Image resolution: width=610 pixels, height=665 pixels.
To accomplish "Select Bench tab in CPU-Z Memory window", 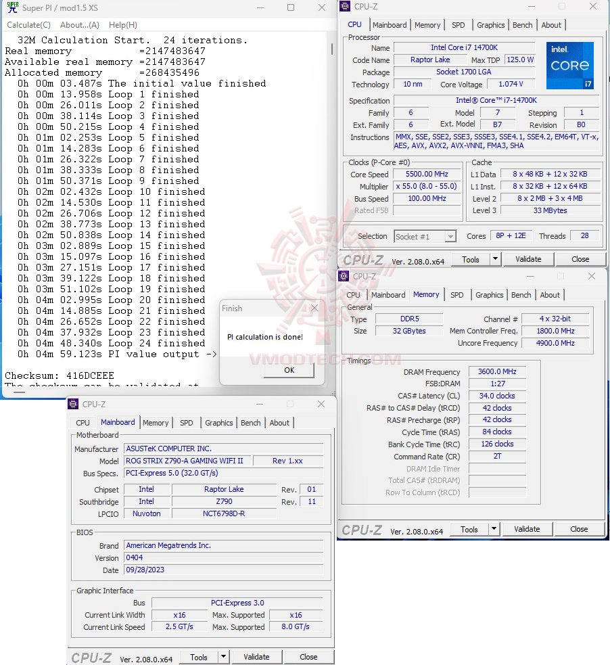I will 521,295.
